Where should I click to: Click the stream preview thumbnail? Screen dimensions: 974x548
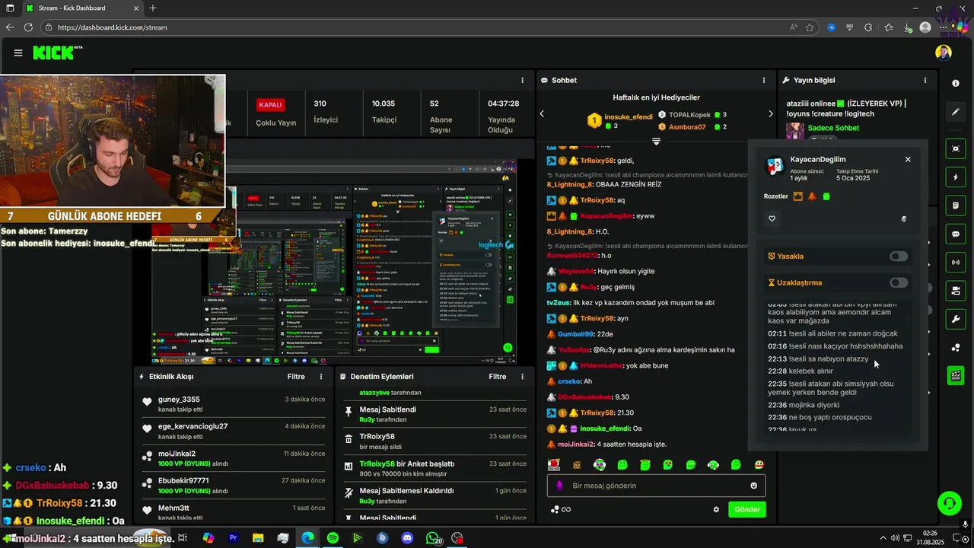(335, 263)
